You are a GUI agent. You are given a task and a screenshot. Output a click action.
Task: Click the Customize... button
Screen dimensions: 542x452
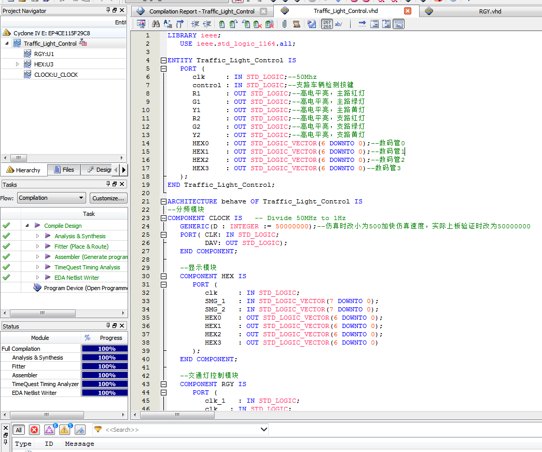[x=108, y=198]
